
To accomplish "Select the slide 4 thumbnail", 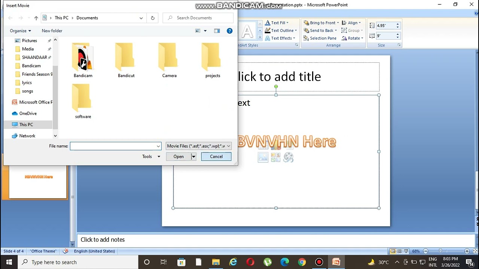I will [38, 182].
